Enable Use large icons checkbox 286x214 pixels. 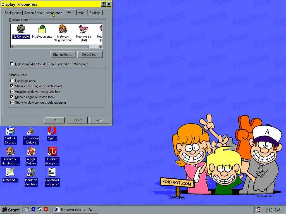pos(12,81)
